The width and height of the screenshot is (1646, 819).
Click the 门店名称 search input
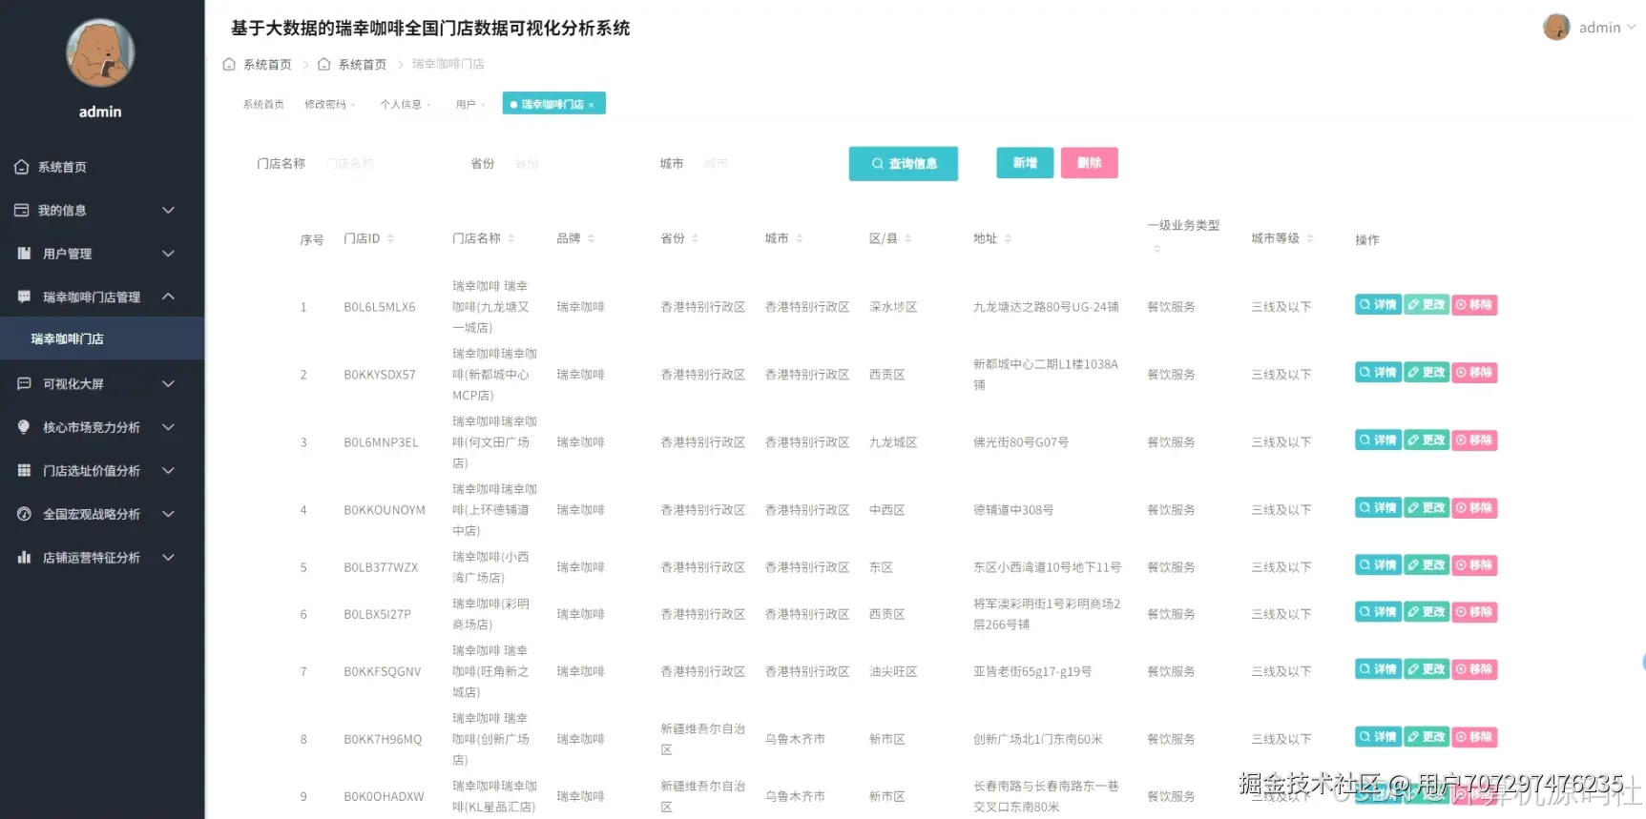click(x=382, y=164)
